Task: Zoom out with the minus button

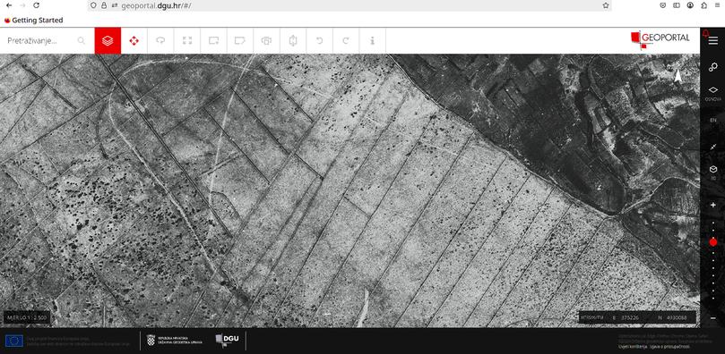Action: point(713,318)
